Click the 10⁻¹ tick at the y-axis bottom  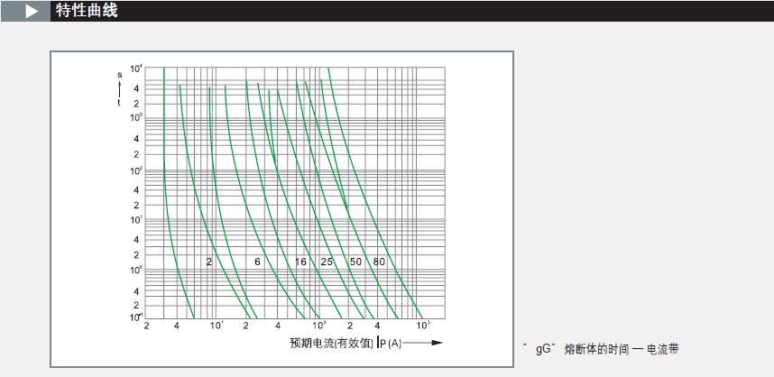(x=135, y=317)
